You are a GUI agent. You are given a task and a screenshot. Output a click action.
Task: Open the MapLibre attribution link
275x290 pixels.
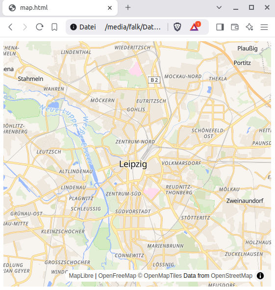pos(81,276)
